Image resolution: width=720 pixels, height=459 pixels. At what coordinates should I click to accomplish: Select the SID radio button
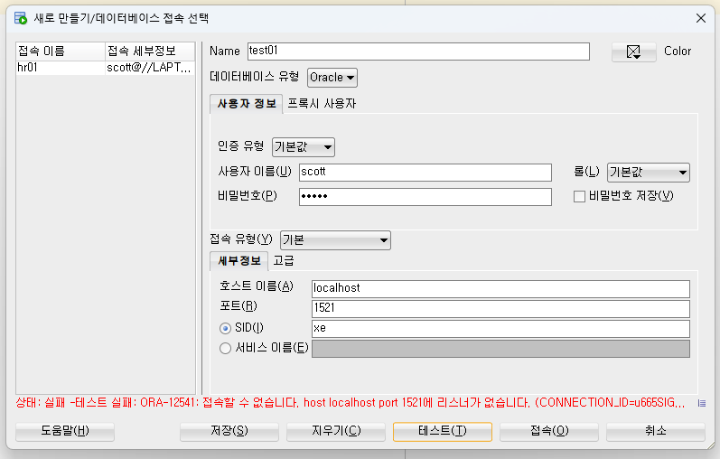[x=225, y=329]
